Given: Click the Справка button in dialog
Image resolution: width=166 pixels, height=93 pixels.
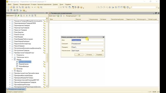Looking at the screenshot, I should (99, 55).
